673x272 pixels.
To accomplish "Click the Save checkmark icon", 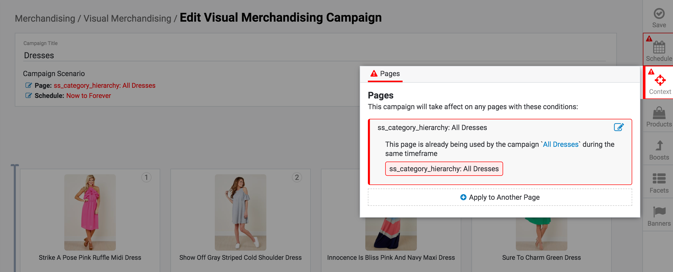I will pyautogui.click(x=659, y=14).
